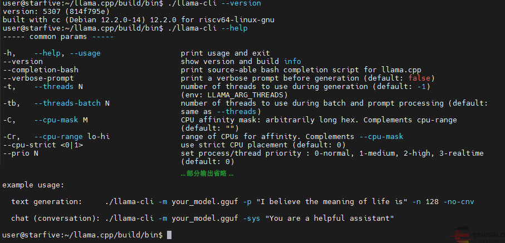Click the --cpu-strict <0|1> option
The width and height of the screenshot is (505, 243).
tap(43, 145)
